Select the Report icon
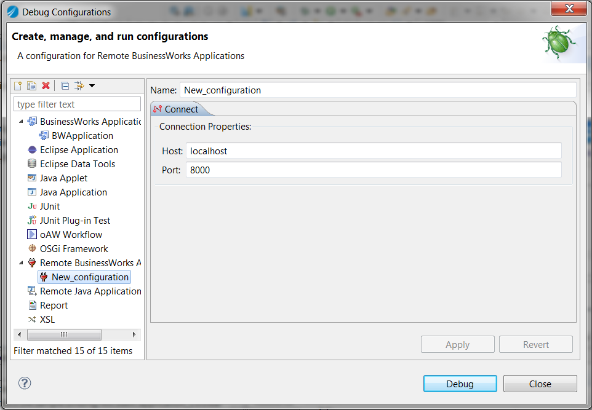 coord(33,305)
